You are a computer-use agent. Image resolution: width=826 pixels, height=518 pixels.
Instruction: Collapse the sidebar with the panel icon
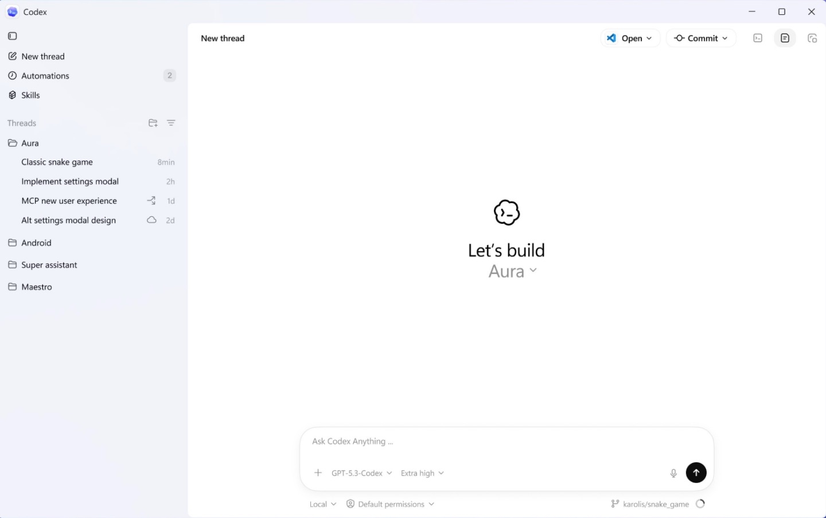coord(12,36)
